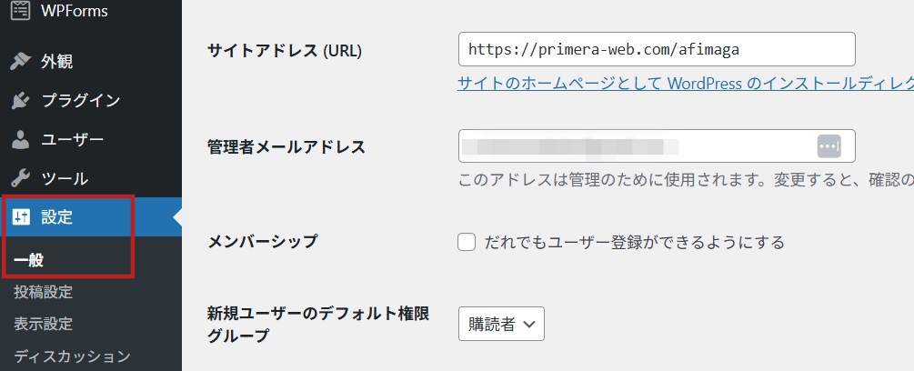The width and height of the screenshot is (914, 371).
Task: Open the ユーザー menu label
Action: tap(72, 140)
